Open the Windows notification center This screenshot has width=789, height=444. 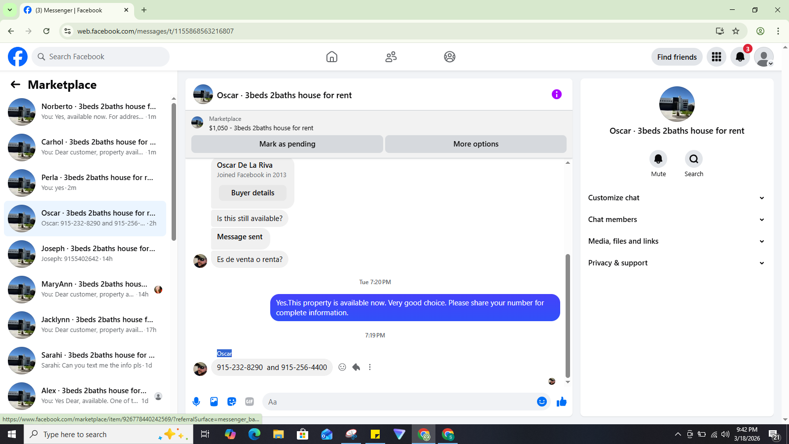click(774, 434)
